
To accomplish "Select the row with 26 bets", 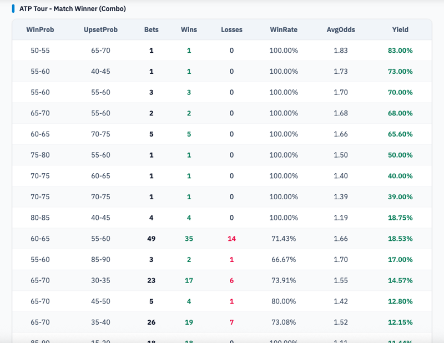I will (222, 322).
